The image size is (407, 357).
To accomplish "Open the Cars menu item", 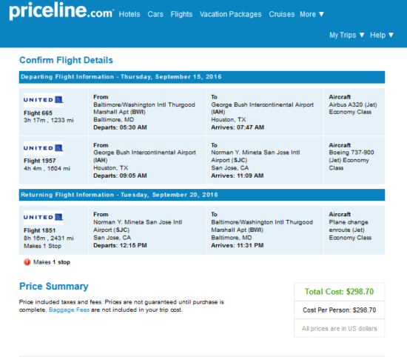I will pos(155,14).
